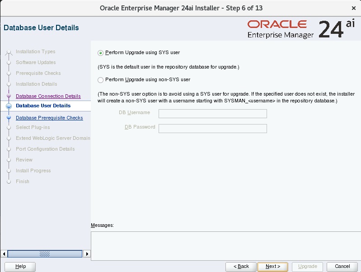Click the Finish step label
361x272 pixels.
click(23, 181)
